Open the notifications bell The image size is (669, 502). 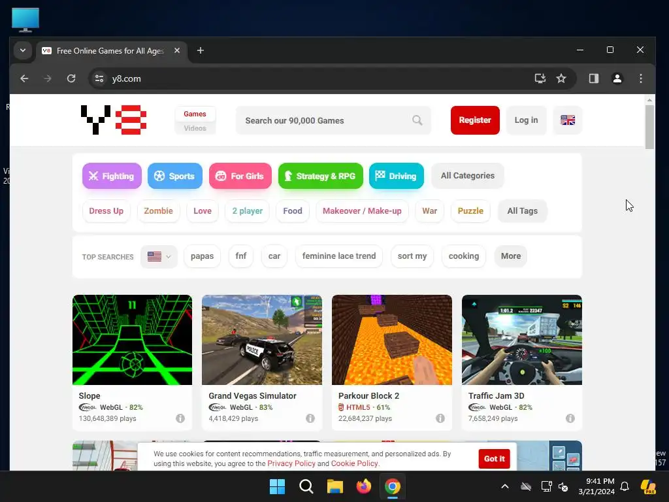(x=625, y=486)
